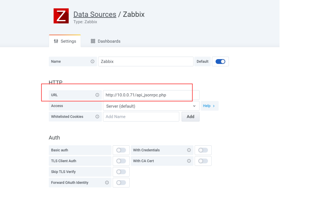Click the Name field info icon
Image resolution: width=325 pixels, height=197 pixels.
tap(92, 61)
